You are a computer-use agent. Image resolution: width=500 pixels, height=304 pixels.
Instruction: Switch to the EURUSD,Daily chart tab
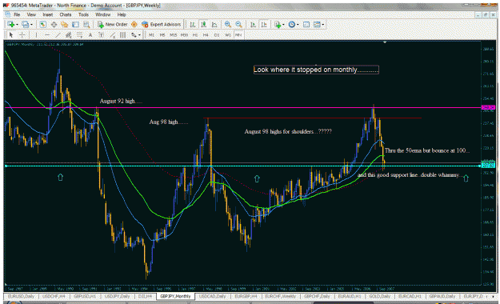click(21, 296)
